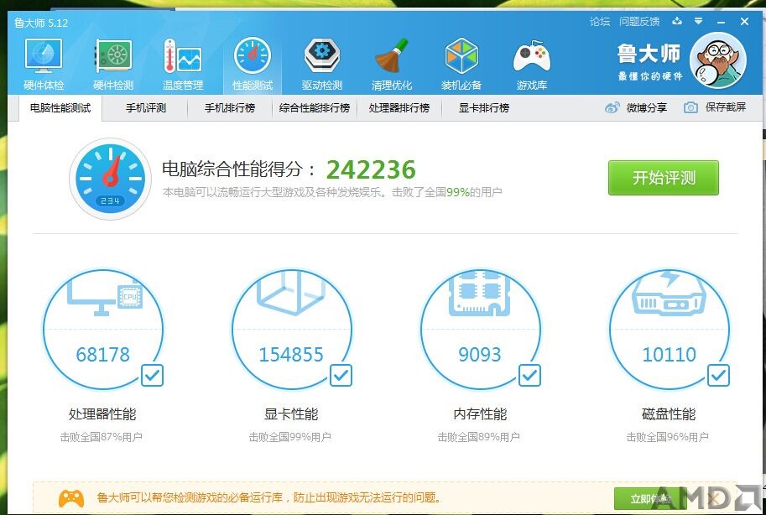Click the 电脑综合性能得分 heading
The image size is (766, 515).
click(x=239, y=169)
